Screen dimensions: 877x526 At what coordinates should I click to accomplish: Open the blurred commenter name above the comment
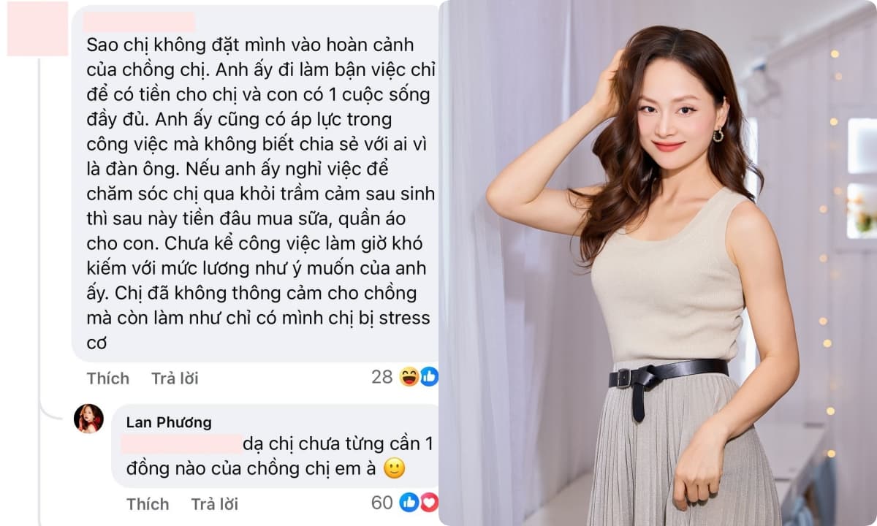(139, 21)
